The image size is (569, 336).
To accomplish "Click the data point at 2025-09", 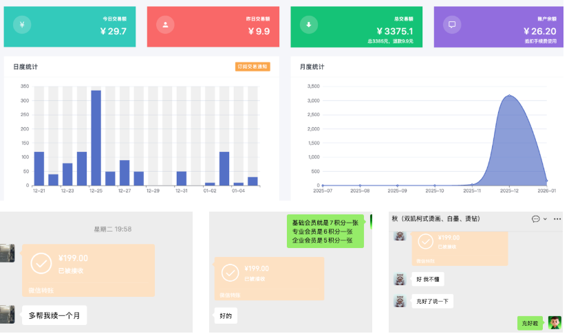I will point(398,186).
